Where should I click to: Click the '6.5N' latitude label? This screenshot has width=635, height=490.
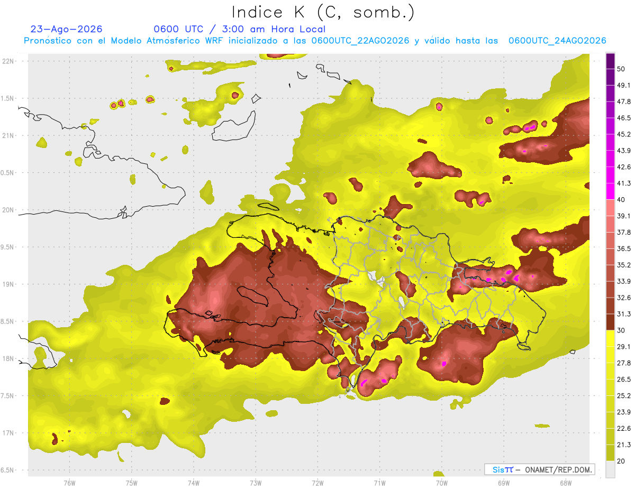coord(7,470)
